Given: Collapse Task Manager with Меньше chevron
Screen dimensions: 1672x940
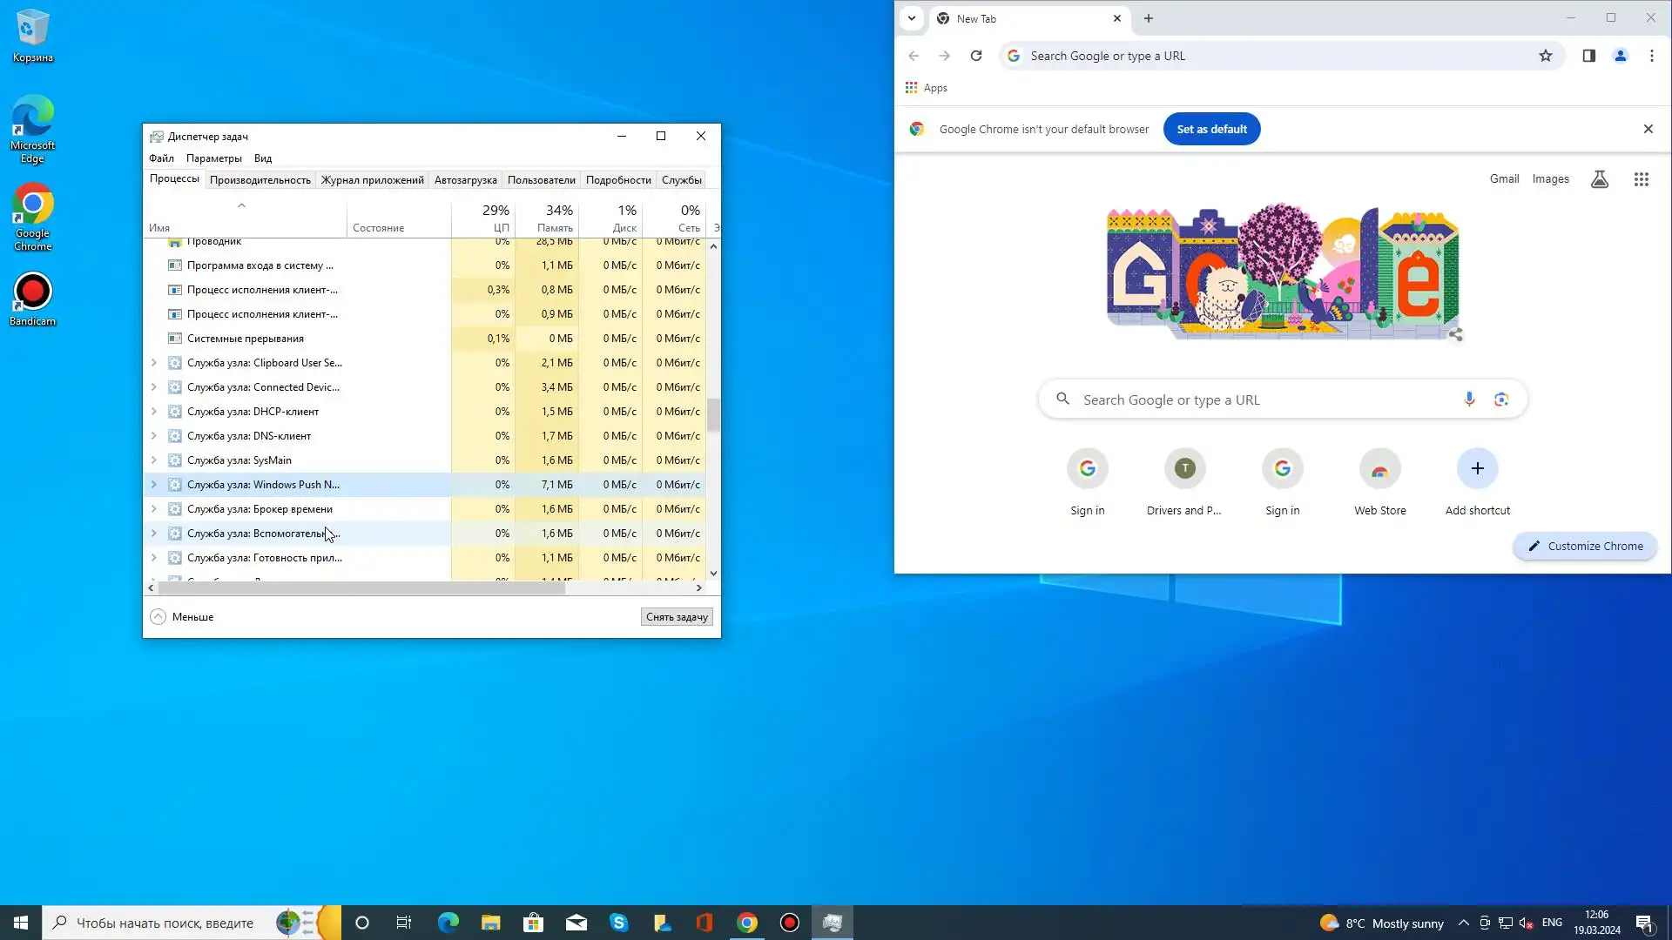Looking at the screenshot, I should coord(158,617).
